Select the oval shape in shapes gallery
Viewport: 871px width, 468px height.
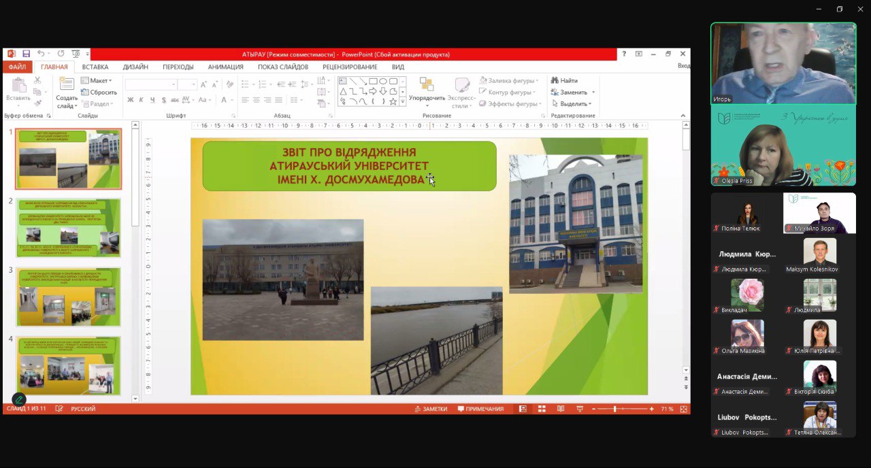pos(383,81)
